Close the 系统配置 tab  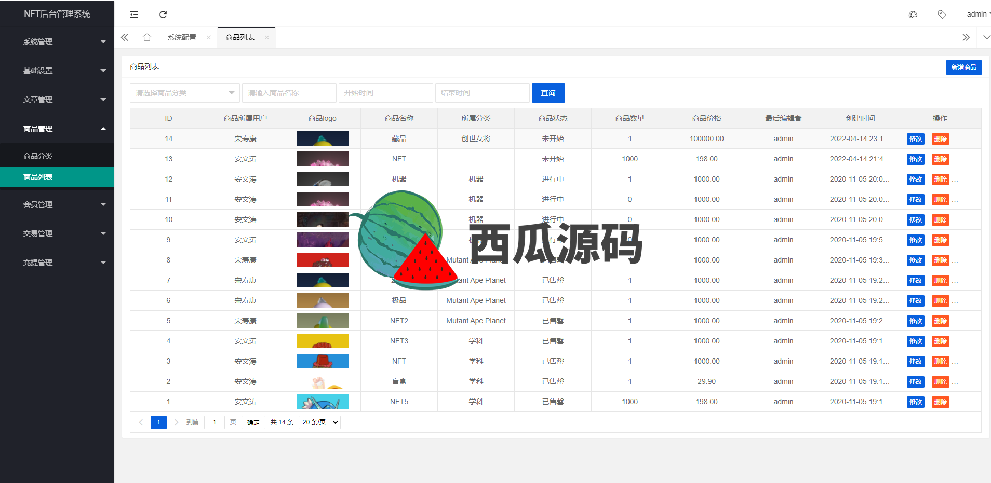(209, 37)
